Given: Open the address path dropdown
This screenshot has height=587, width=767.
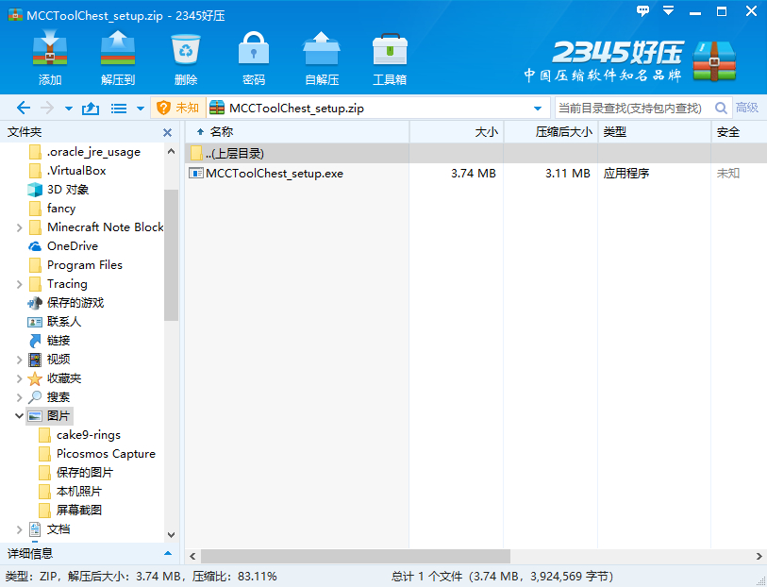Looking at the screenshot, I should (538, 109).
